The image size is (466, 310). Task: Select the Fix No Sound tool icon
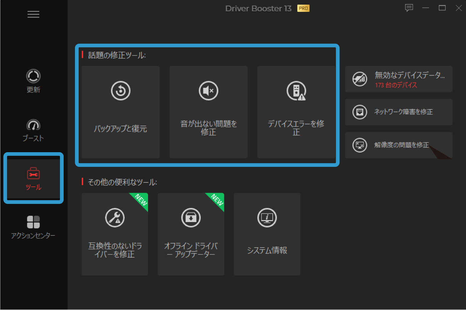(x=208, y=91)
